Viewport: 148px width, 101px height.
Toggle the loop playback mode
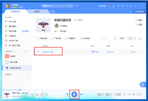(129, 94)
